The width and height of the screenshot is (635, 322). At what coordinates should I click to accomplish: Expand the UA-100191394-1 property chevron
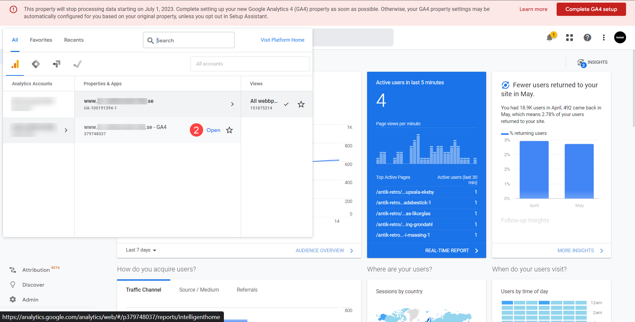(232, 104)
